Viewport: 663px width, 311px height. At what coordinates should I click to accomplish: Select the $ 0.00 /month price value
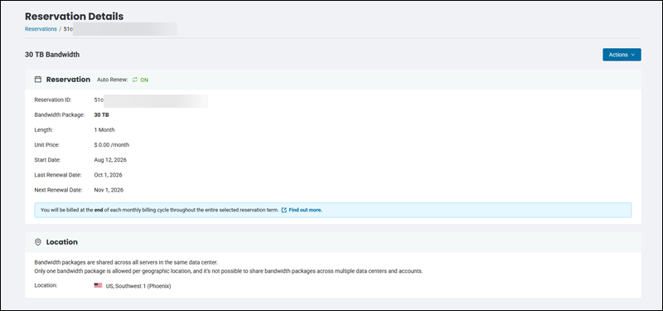tap(112, 144)
